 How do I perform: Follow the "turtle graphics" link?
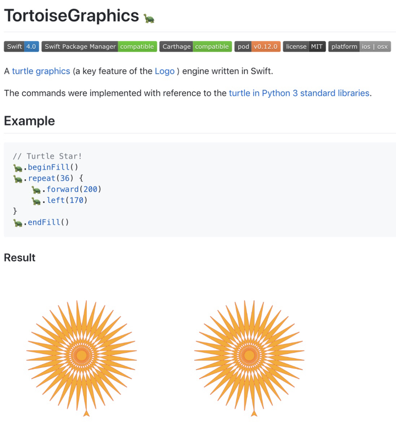coord(41,71)
